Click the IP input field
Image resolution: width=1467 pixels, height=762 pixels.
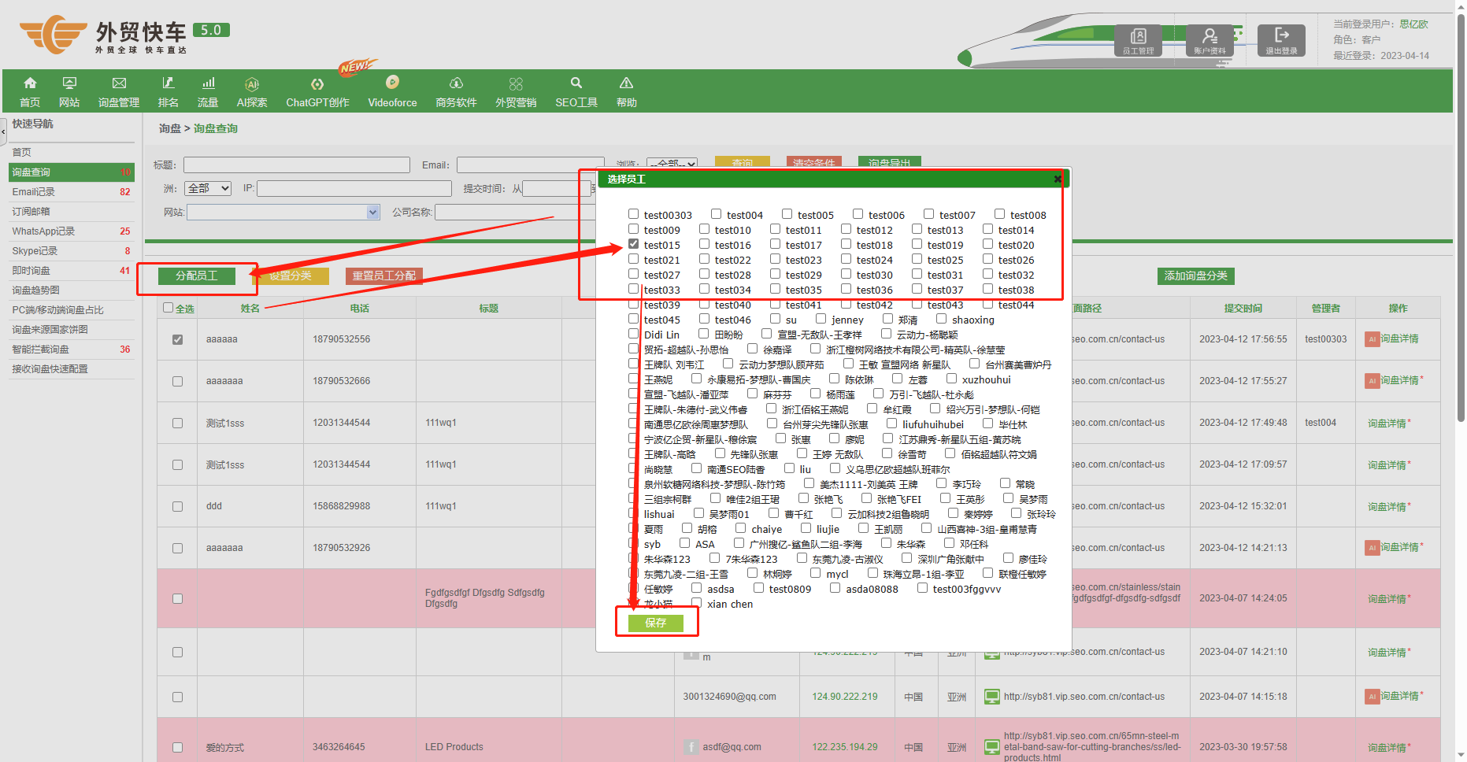pos(354,189)
